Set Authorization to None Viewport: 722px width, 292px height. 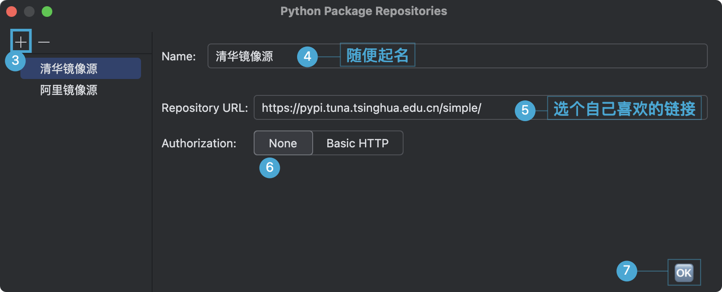[x=283, y=143]
